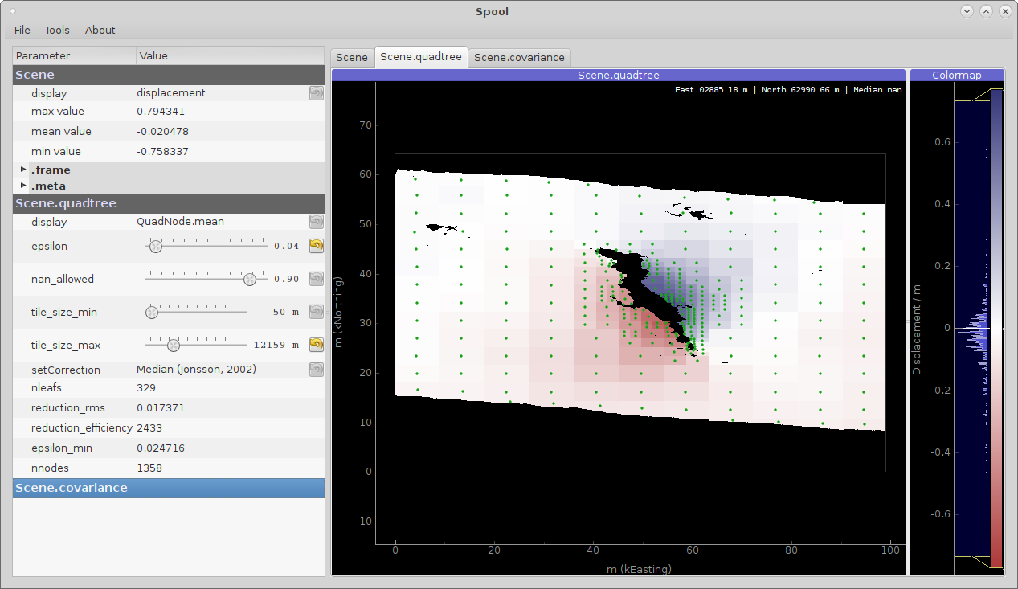1018x589 pixels.
Task: Click the tile_size_max slider handle
Action: pos(173,346)
